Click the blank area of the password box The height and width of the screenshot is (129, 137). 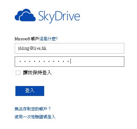pyautogui.click(x=97, y=62)
